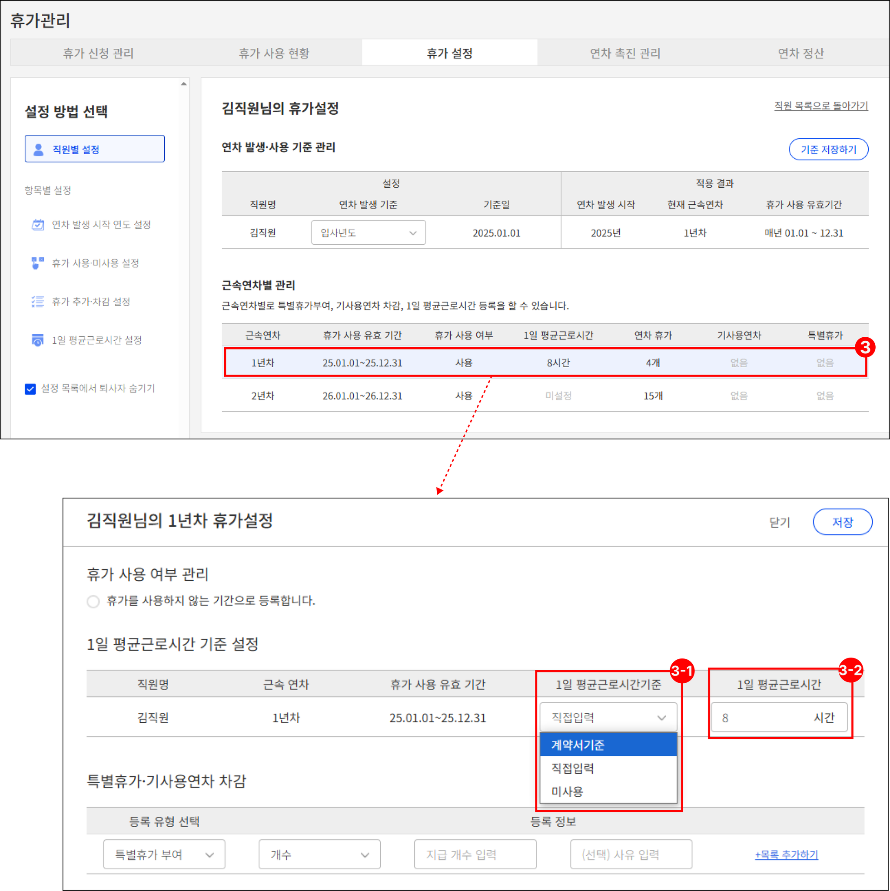This screenshot has height=891, width=890.
Task: Switch to the 휴가 사용 현황 tab
Action: 274,53
